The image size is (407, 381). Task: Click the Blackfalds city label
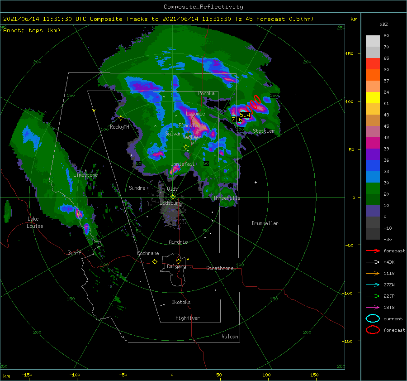[x=192, y=125]
